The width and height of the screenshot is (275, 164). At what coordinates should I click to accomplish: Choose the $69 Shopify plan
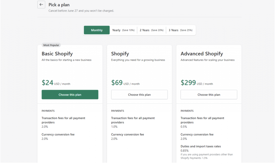[139, 95]
